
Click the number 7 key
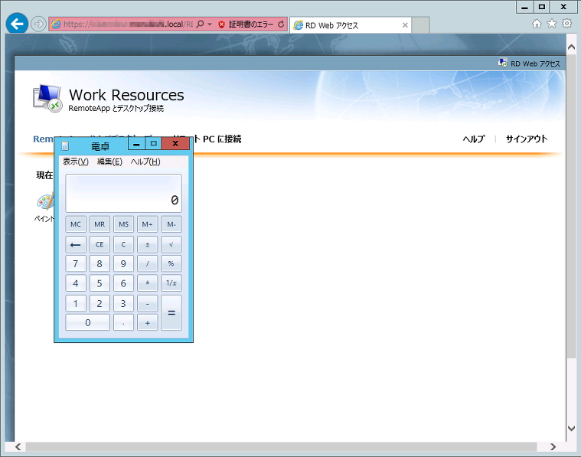76,263
